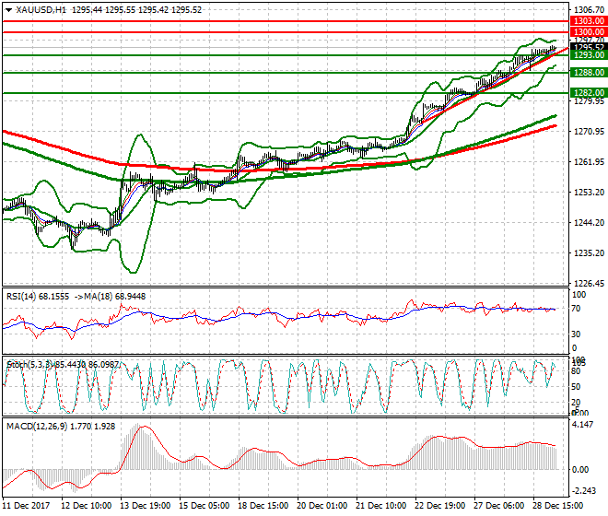The height and width of the screenshot is (516, 608).
Task: Click the black current price 1295.52 tag
Action: [588, 47]
